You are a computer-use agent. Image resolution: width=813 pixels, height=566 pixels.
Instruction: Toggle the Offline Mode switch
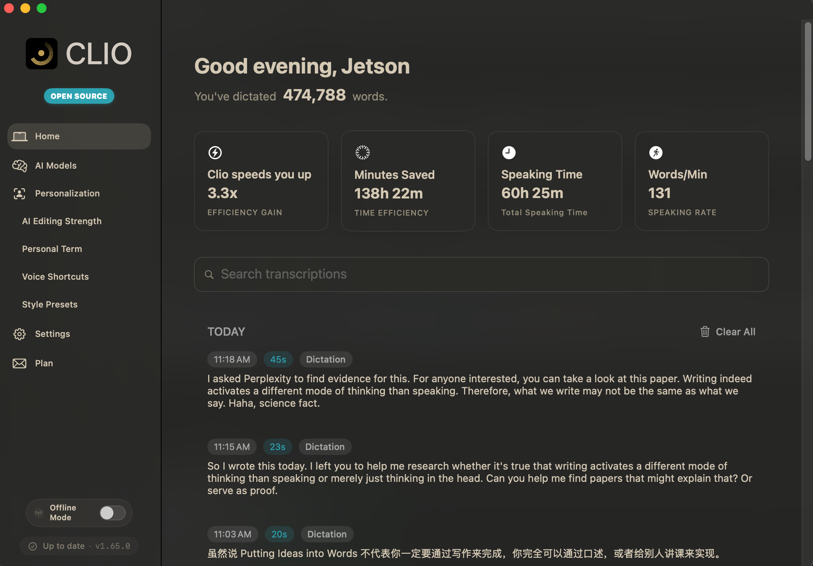click(112, 513)
